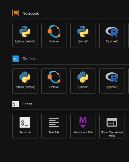The width and height of the screenshot is (129, 162).
Task: Create an Octave notebook
Action: (x=54, y=35)
